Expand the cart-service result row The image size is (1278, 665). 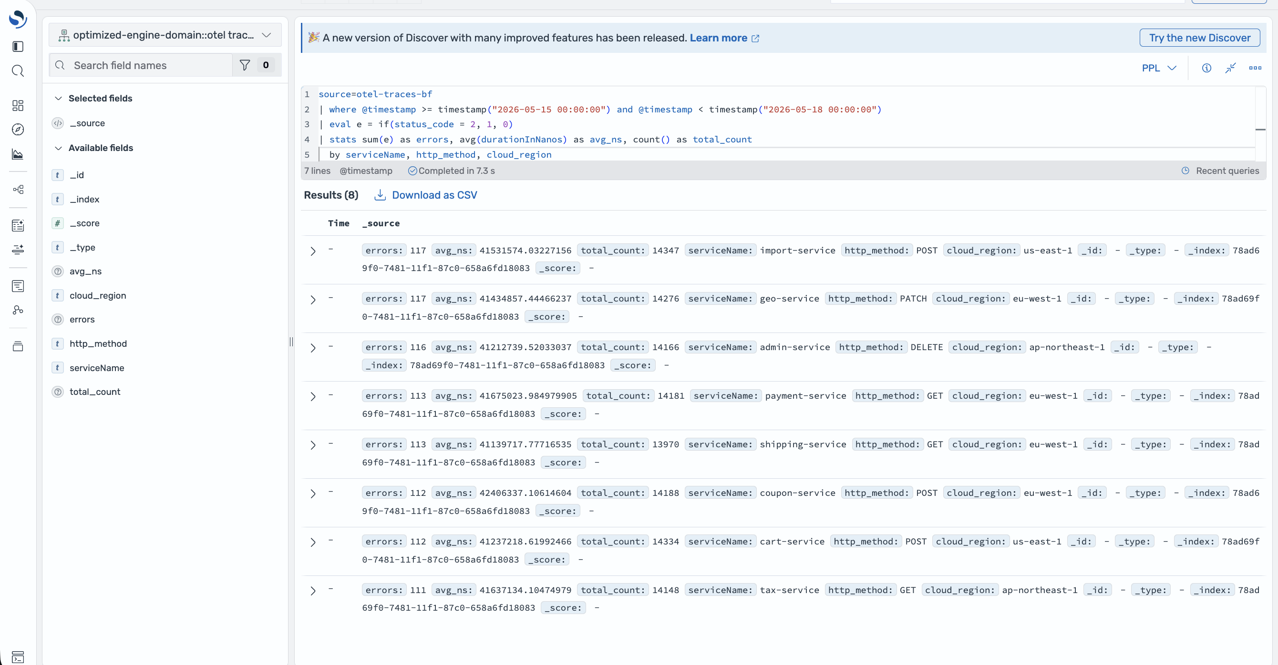click(313, 543)
